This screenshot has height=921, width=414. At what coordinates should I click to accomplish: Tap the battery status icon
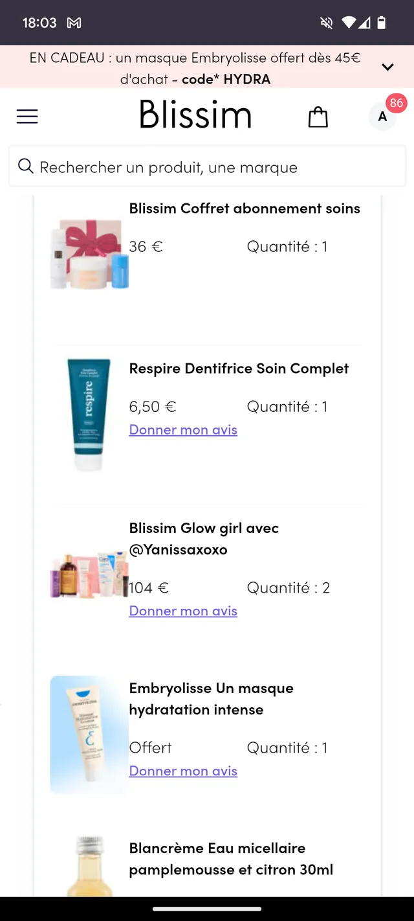pos(382,23)
